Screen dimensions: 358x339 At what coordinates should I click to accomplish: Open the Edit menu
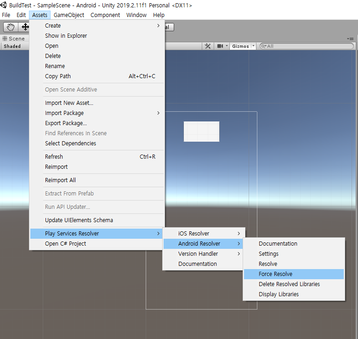tap(21, 15)
